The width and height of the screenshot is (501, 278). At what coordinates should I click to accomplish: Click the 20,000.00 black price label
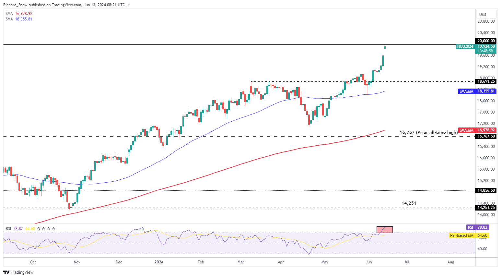tap(486, 41)
